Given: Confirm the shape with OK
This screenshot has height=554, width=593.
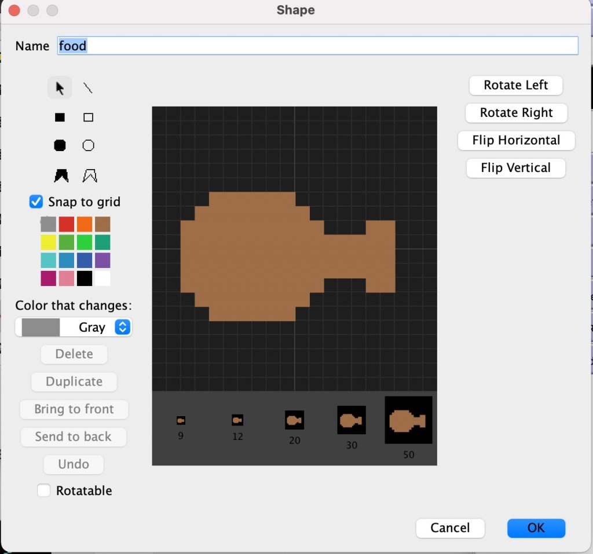Looking at the screenshot, I should coord(536,528).
